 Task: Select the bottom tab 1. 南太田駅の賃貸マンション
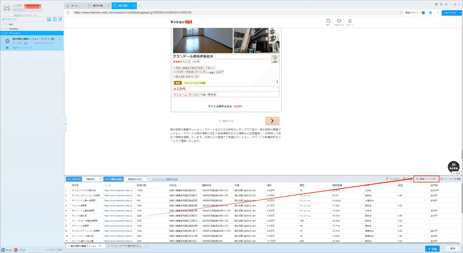pyautogui.click(x=85, y=246)
